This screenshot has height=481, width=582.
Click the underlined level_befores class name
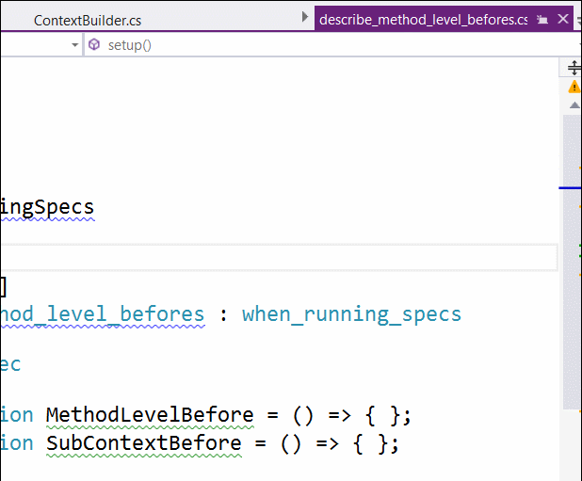click(103, 314)
